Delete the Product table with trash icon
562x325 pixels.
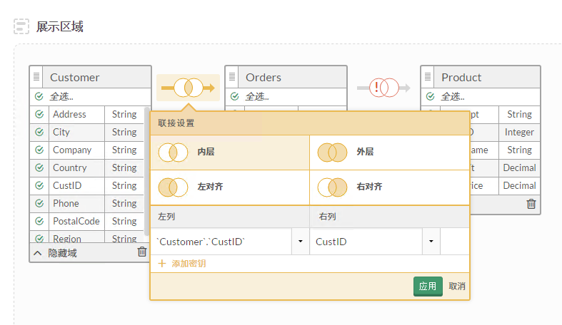click(x=531, y=204)
